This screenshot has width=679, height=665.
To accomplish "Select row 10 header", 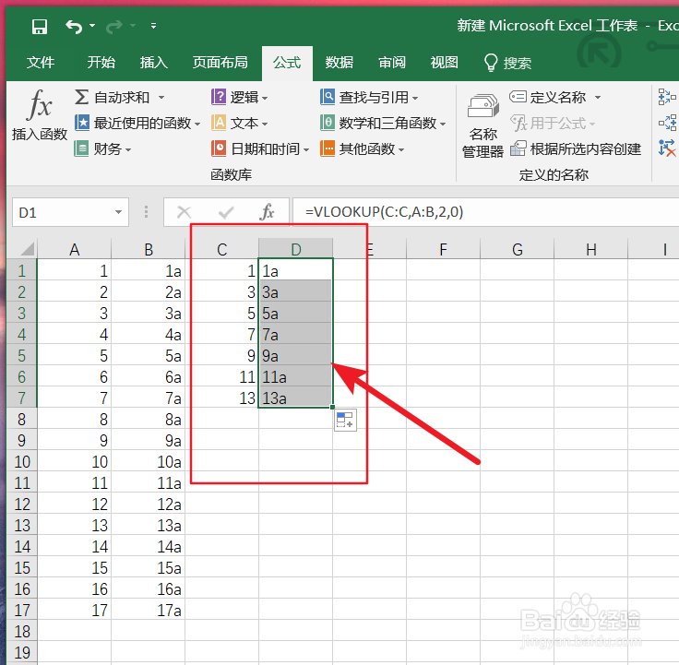I will 21,461.
